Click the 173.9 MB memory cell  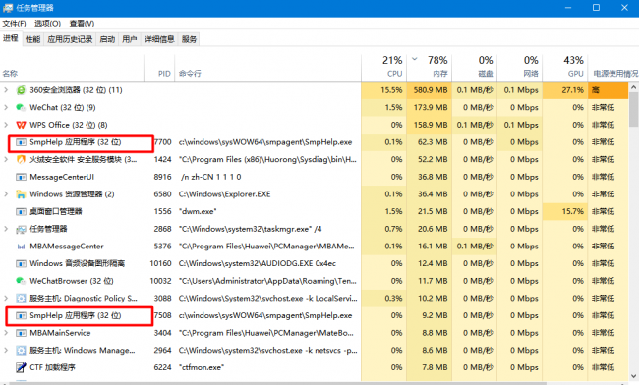[430, 107]
